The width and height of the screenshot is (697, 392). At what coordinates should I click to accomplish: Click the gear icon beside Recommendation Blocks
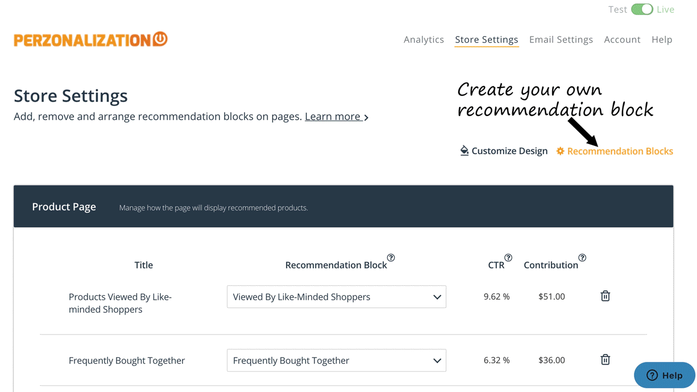coord(560,151)
